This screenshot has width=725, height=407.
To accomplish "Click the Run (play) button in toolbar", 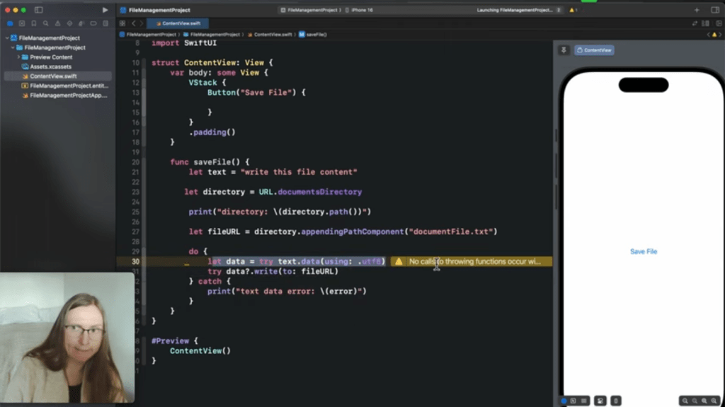I will click(105, 10).
